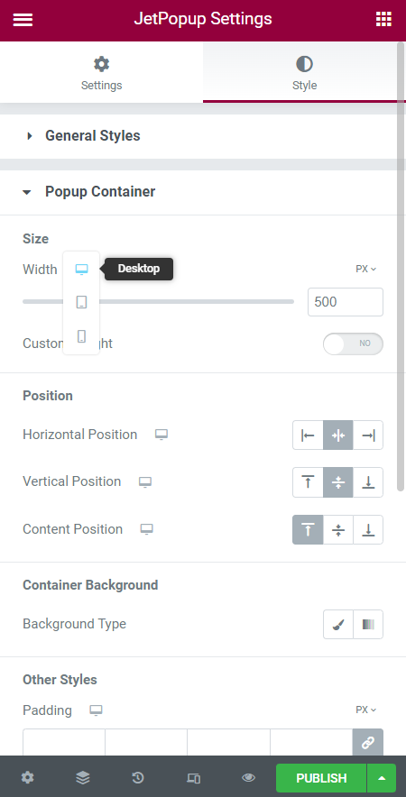Choose the gradient background type
Screen dimensions: 406x797
368,624
